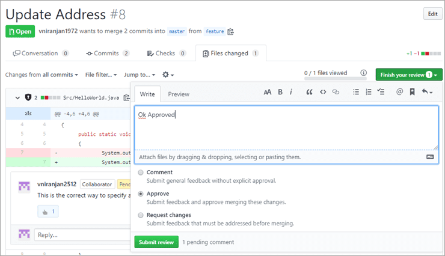Click the Submit review button
The width and height of the screenshot is (445, 256).
click(156, 242)
